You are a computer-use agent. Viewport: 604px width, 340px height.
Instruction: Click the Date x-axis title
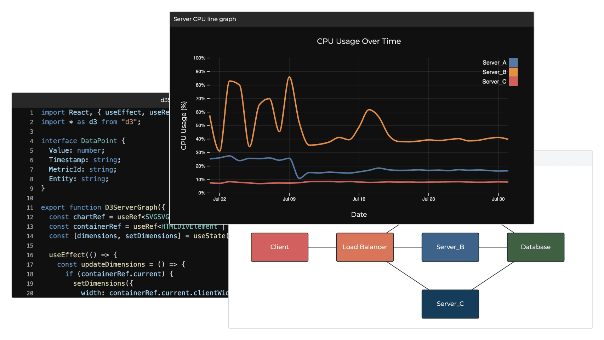(359, 215)
